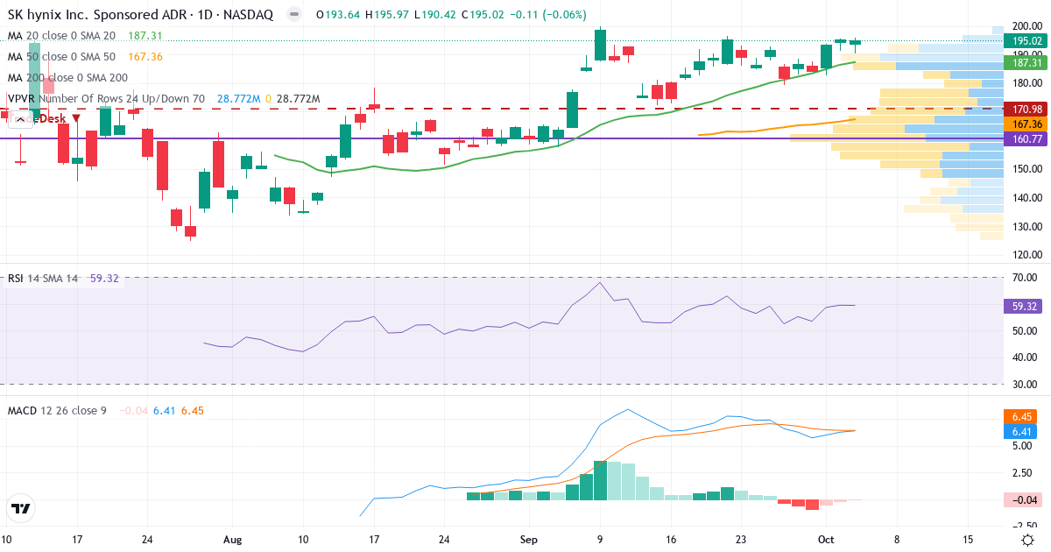
Task: Click the gray pill status icon beside NASDAQ
Action: point(294,15)
